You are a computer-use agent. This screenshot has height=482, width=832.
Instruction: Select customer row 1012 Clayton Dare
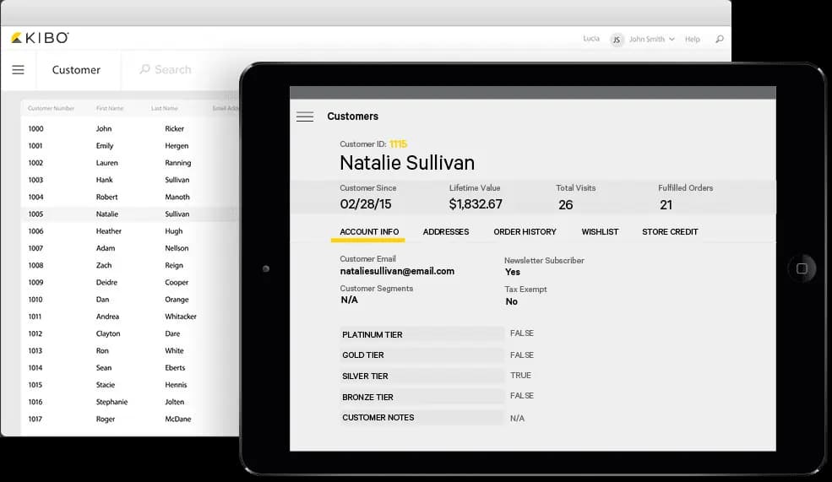(x=130, y=333)
